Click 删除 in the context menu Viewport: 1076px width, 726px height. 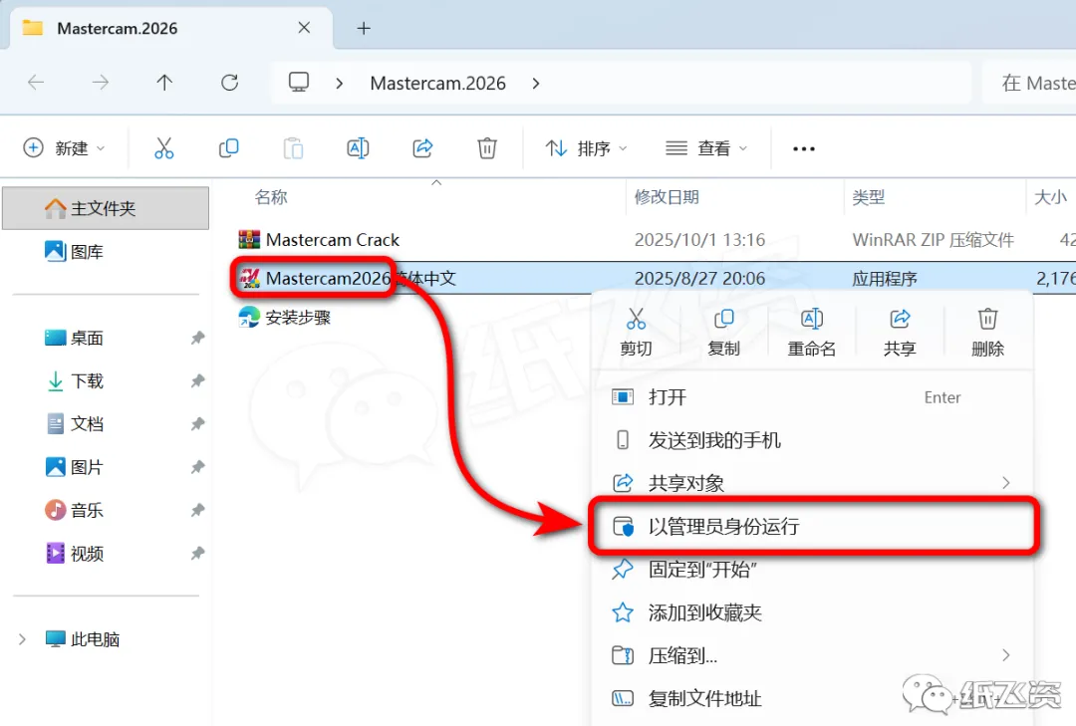click(987, 333)
